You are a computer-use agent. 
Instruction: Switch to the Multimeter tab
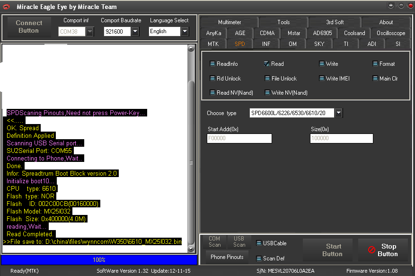point(229,22)
